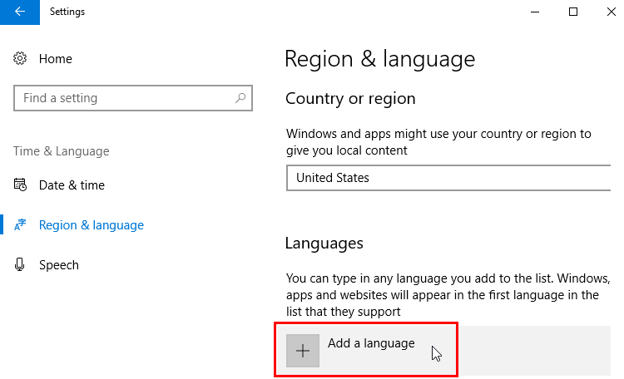Open the Date & time page
The width and height of the screenshot is (624, 379).
(72, 185)
